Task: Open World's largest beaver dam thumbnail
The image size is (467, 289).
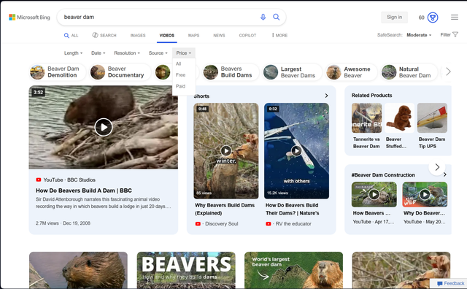Action: [293, 270]
